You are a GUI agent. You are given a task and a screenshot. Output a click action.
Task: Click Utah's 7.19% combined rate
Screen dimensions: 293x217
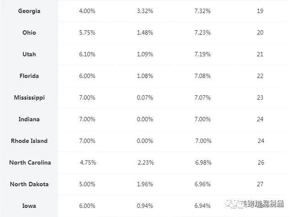[202, 54]
